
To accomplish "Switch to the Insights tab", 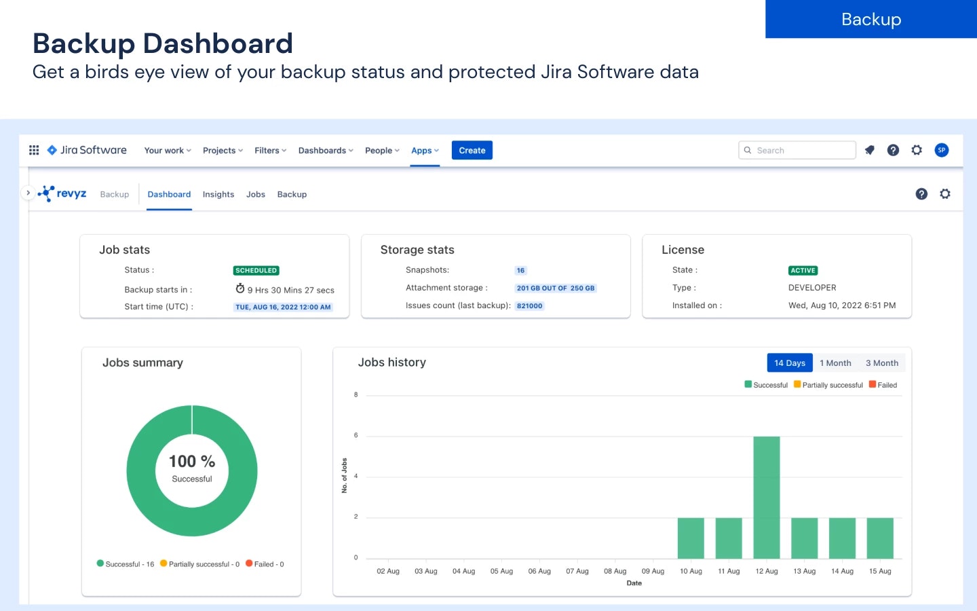I will point(218,194).
